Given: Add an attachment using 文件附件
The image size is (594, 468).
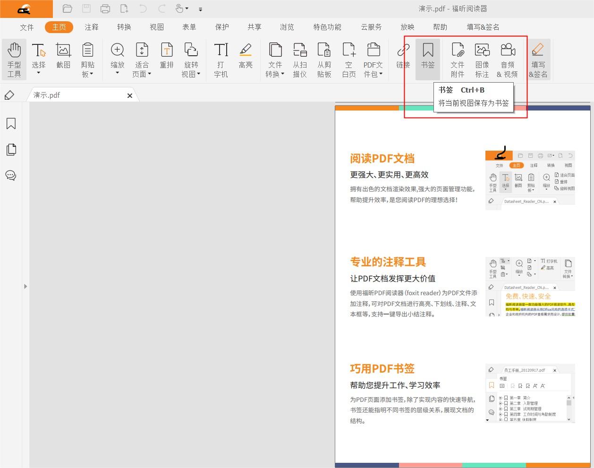Looking at the screenshot, I should (x=457, y=60).
